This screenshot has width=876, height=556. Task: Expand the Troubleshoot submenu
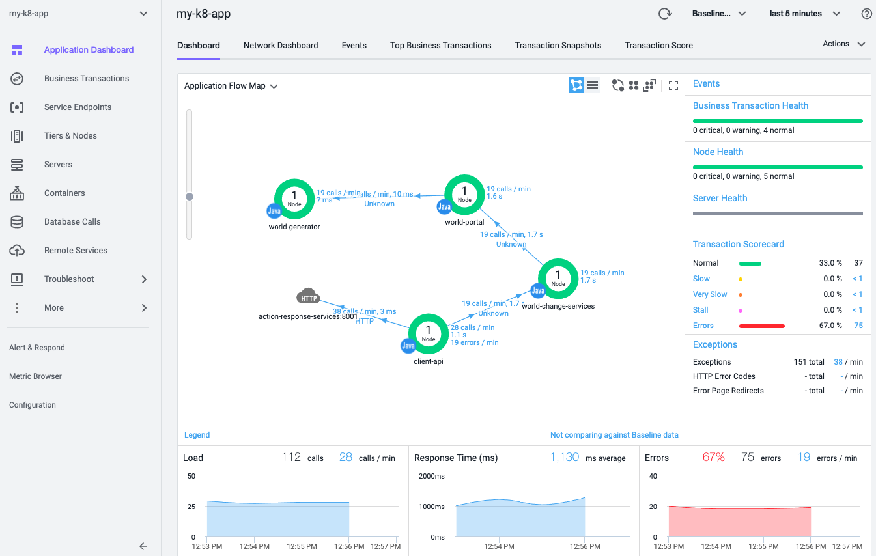click(x=144, y=279)
